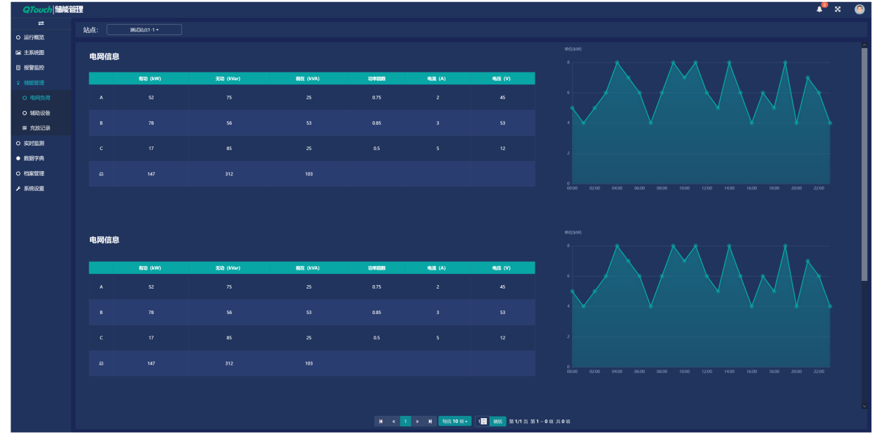Sort by the 有功 (kW) column header
The height and width of the screenshot is (435, 894).
point(150,78)
